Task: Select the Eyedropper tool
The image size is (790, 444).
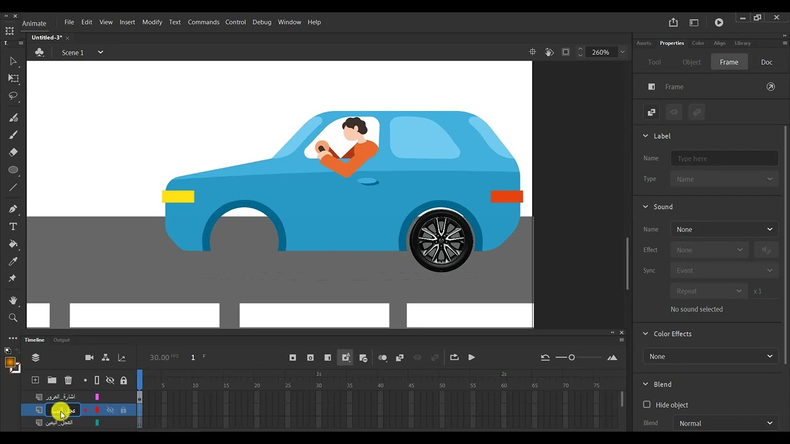Action: [13, 261]
